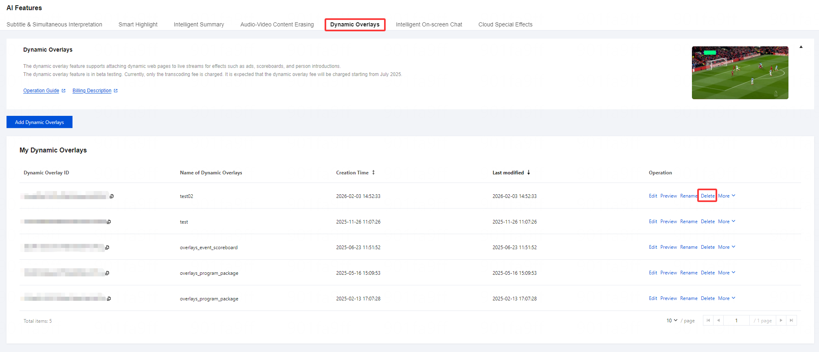The height and width of the screenshot is (352, 819).
Task: Open More dropdown for test02 row
Action: [727, 196]
